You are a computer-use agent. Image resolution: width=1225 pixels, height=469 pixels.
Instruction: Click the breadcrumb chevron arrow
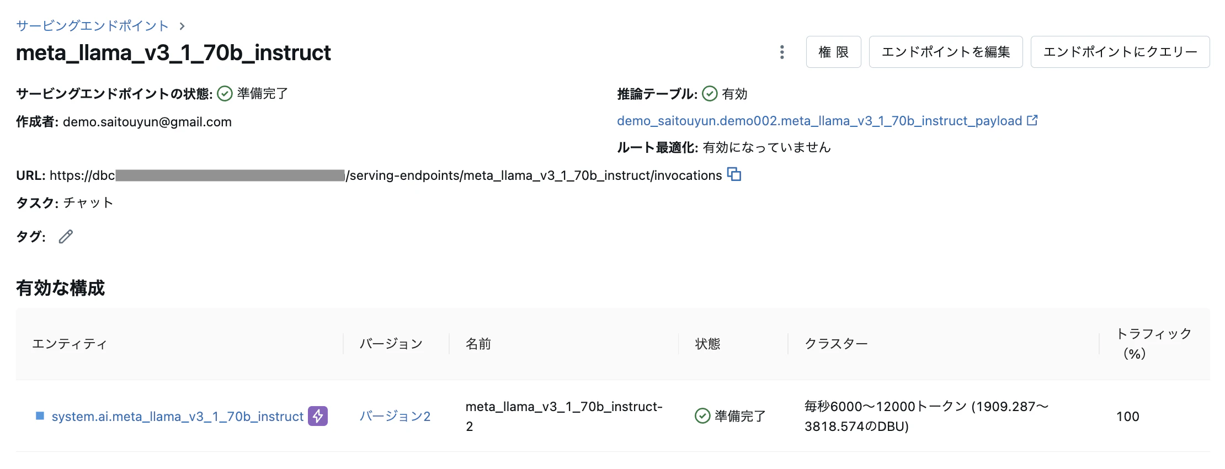pyautogui.click(x=182, y=26)
